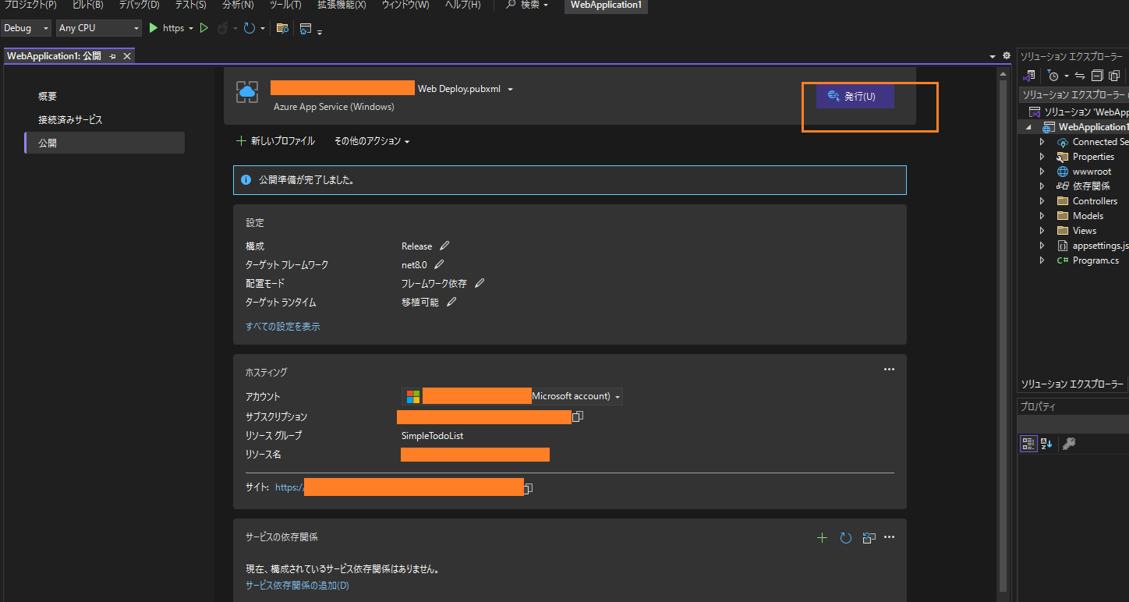
Task: Select Categorized view in Properties panel
Action: (x=1028, y=443)
